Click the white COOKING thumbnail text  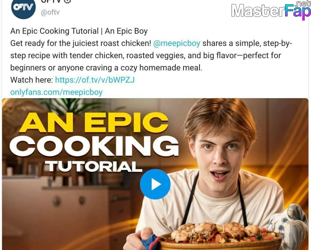click(94, 146)
